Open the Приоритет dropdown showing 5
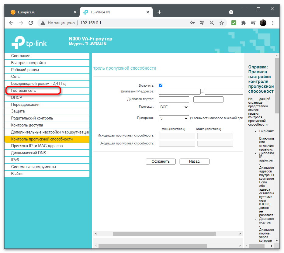The height and width of the screenshot is (253, 284). 174,118
